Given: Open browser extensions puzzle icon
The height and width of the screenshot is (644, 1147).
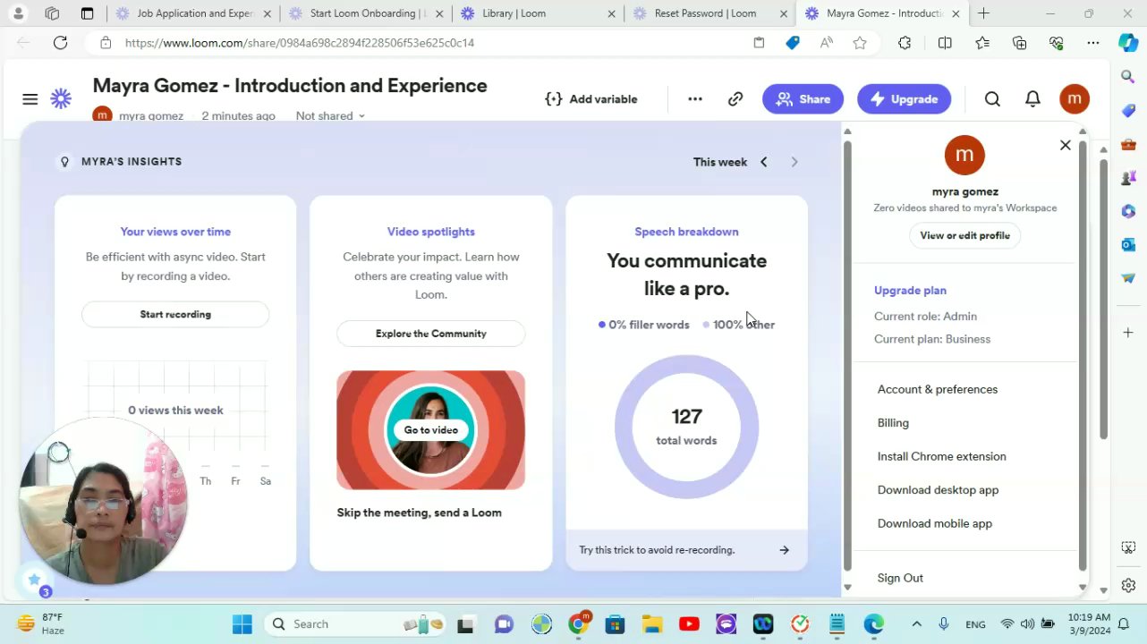Looking at the screenshot, I should [905, 43].
